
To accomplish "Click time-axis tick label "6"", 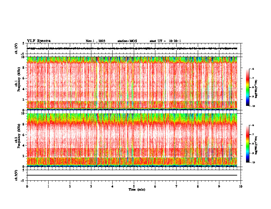I will point(155,186).
